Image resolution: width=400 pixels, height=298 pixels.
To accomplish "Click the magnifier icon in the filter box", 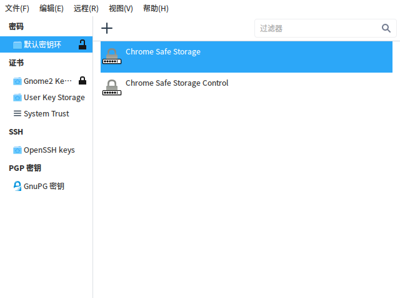I will click(x=386, y=28).
